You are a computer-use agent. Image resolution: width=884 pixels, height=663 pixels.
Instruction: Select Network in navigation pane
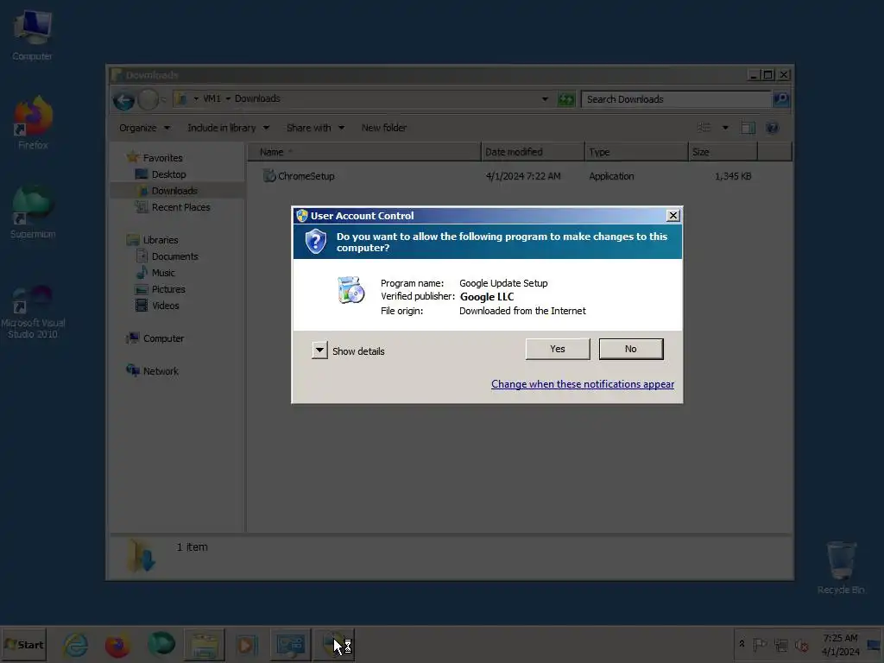[x=153, y=371]
